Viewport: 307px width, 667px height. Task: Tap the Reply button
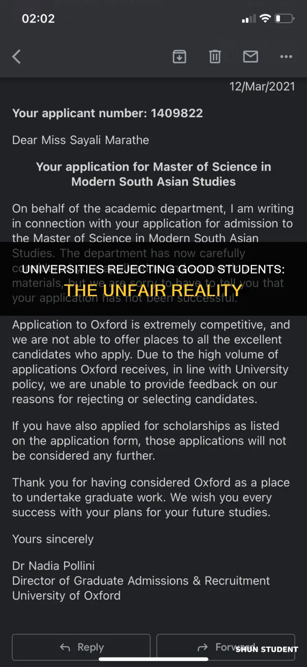click(81, 647)
